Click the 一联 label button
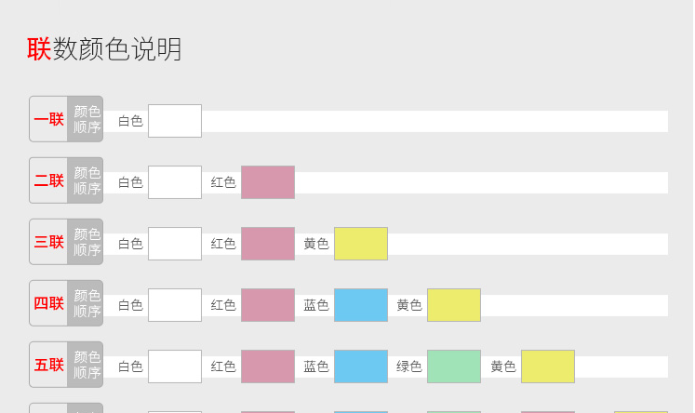 click(48, 119)
